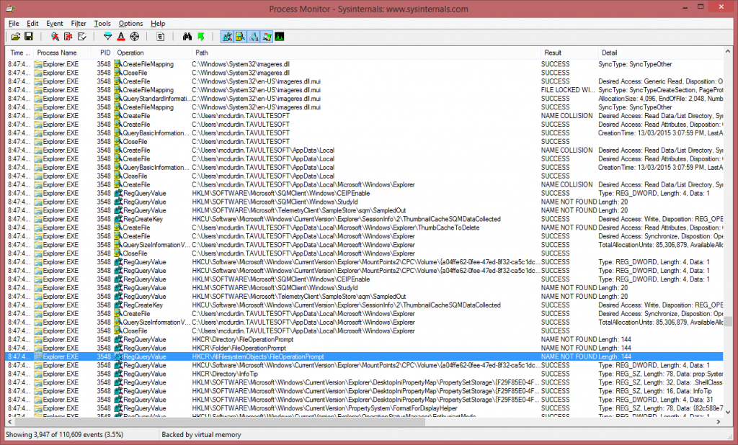
Task: Click the green Jump To Object arrow icon
Action: tap(201, 37)
